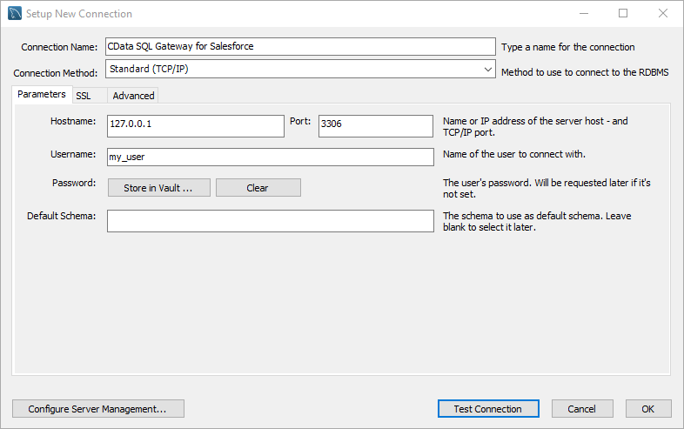Click the Clear password button
This screenshot has width=684, height=429.
[x=258, y=188]
